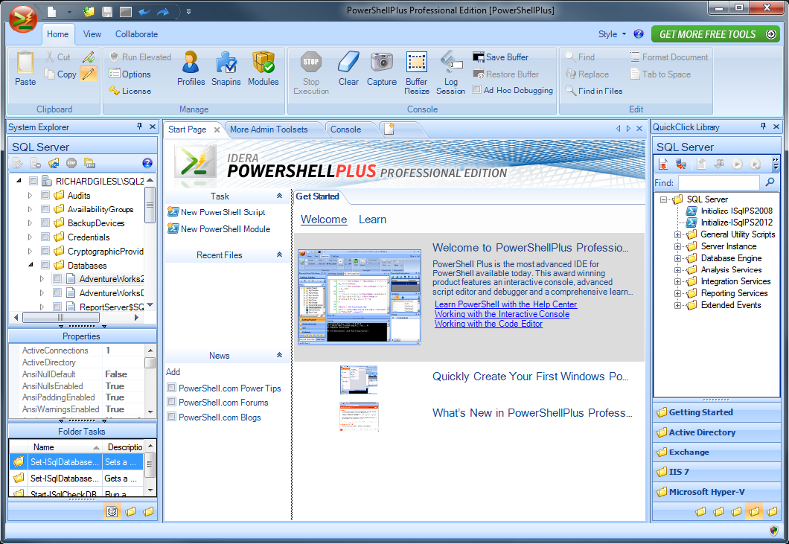Expand the Reporting Services library node
The height and width of the screenshot is (544, 789).
click(x=678, y=293)
